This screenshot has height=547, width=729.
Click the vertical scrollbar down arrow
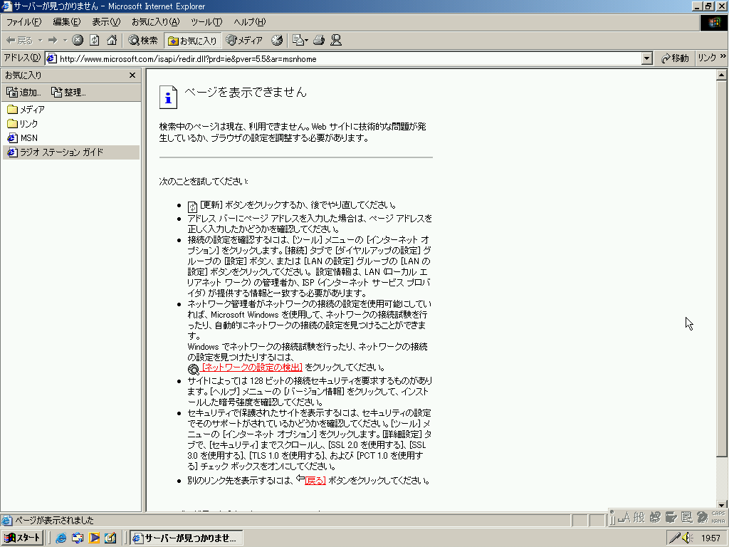click(x=721, y=505)
